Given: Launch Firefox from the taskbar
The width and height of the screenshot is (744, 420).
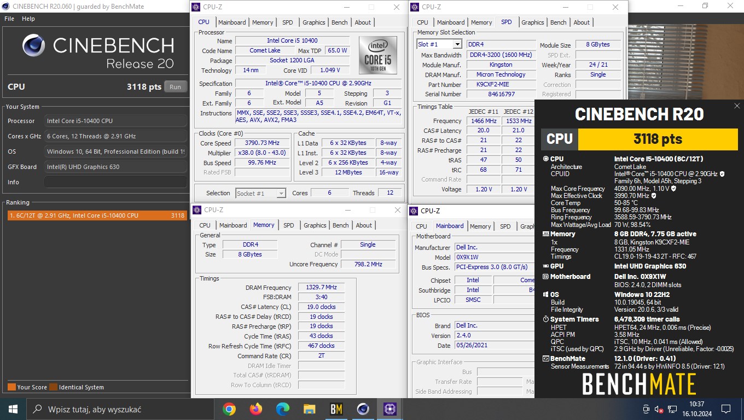Looking at the screenshot, I should click(x=255, y=409).
